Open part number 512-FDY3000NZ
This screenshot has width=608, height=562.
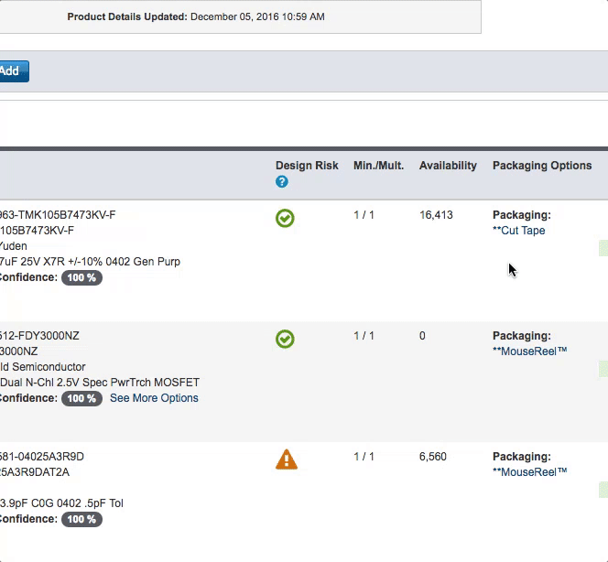pyautogui.click(x=39, y=336)
